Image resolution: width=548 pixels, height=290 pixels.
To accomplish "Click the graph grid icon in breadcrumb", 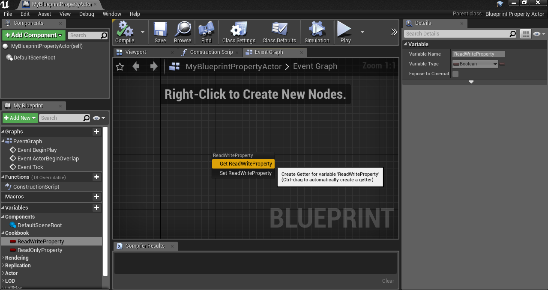I will (174, 66).
